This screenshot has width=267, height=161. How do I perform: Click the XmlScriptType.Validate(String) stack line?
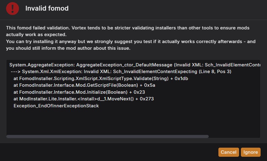coord(101,78)
